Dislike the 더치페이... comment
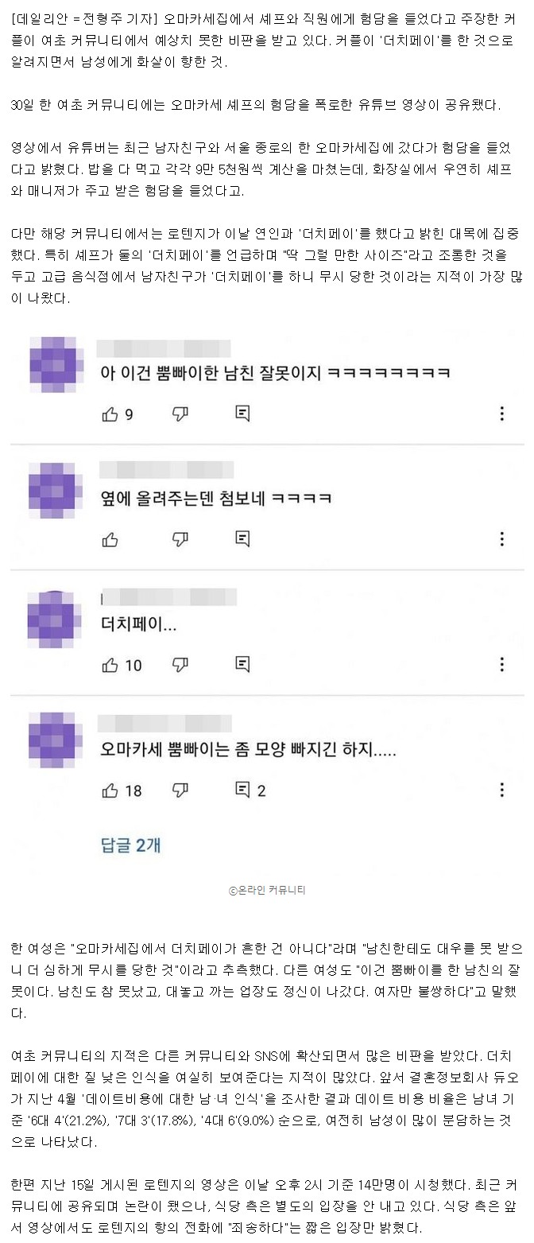Viewport: 534px width, 1243px height. coord(180,665)
